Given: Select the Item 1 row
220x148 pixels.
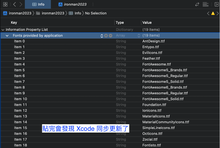Looking at the screenshot, I should [110, 47].
